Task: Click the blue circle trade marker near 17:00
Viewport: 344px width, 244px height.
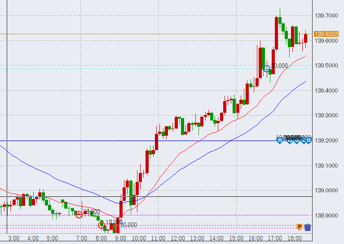Action: [267, 69]
